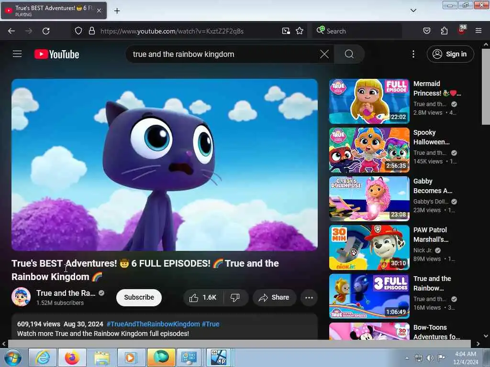
Task: Open the True and the Rainbow Kingdom channel avatar
Action: 21,297
